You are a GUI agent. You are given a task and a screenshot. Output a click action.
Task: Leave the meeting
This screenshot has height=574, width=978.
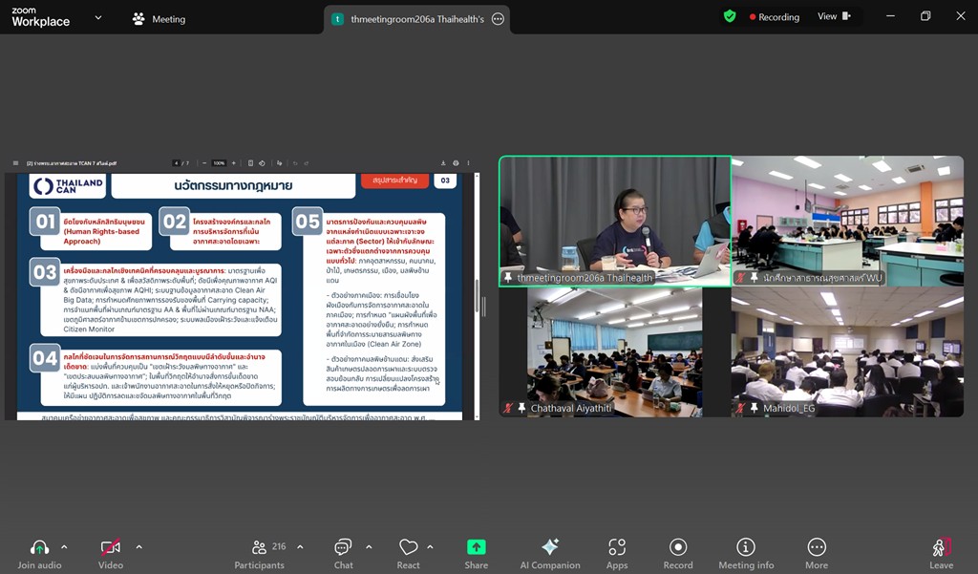941,553
